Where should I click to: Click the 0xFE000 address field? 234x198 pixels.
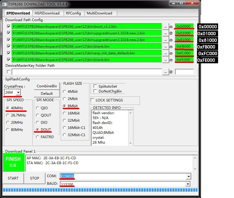pyautogui.click(x=184, y=60)
